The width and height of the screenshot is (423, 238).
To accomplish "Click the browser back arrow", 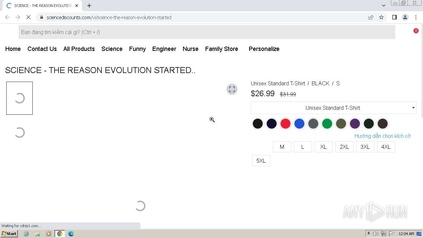I will [x=7, y=17].
